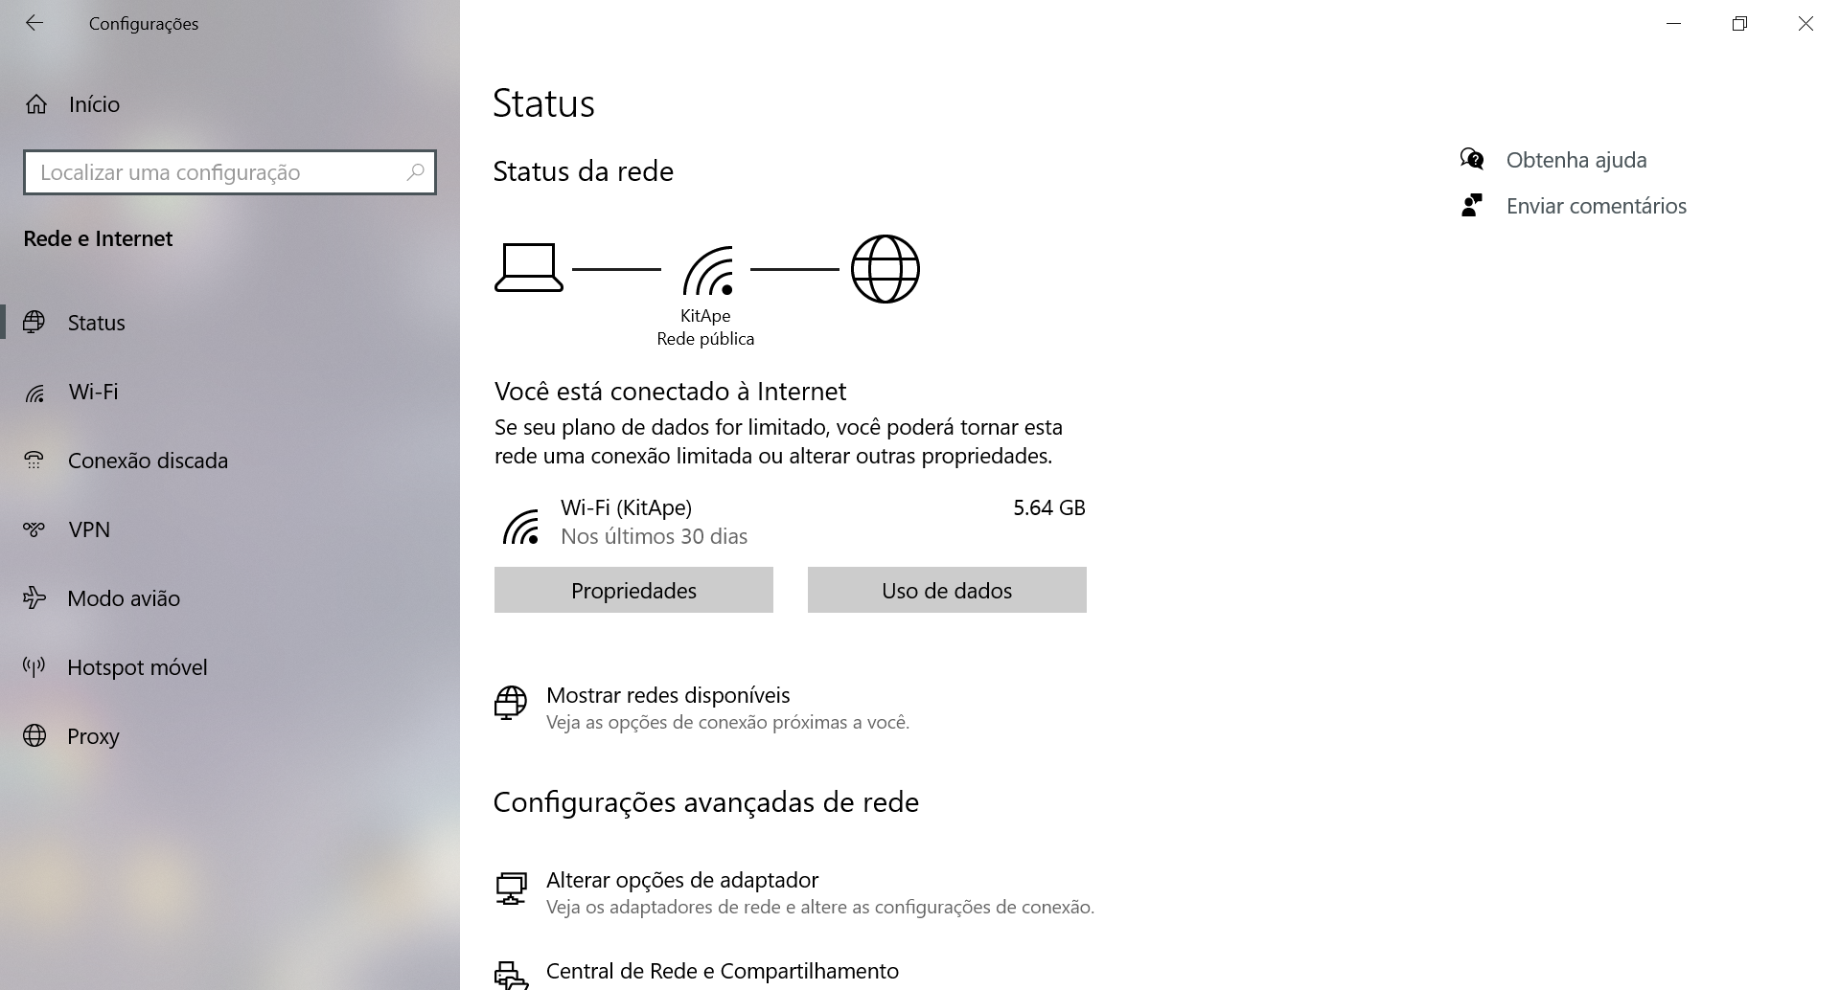Select the Wi-Fi sidebar icon
The image size is (1840, 990).
click(x=34, y=393)
